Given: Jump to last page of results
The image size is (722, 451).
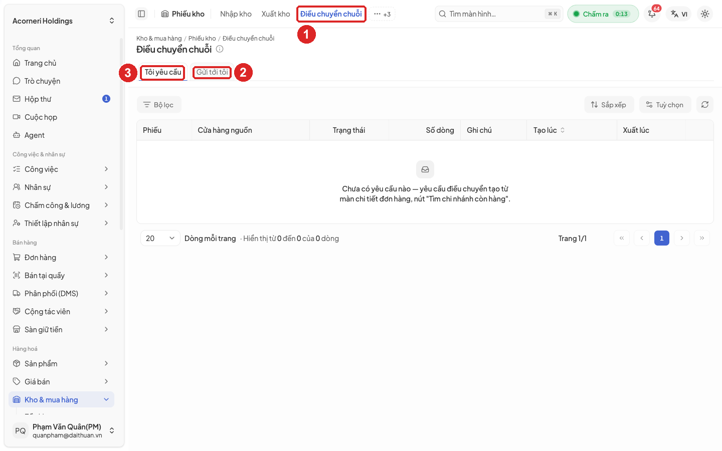Looking at the screenshot, I should point(702,238).
